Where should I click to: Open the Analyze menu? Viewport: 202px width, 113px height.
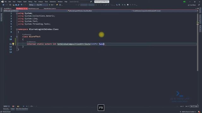(41, 2)
